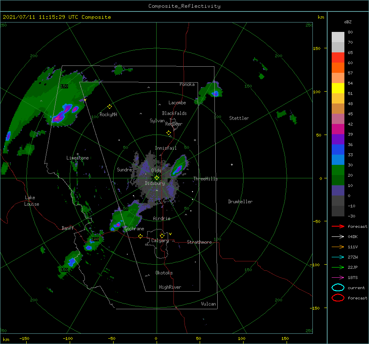
Task: Click the magenta swatch in dBZ scale
Action: 338,129
